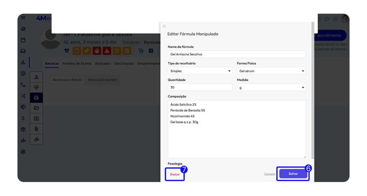
Task: Expand the Tipo de receituário dropdown
Action: pyautogui.click(x=200, y=71)
